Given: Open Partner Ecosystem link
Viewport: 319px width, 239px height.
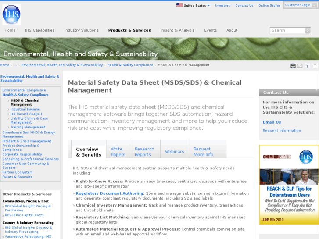Looking at the screenshot, I should (17, 172).
